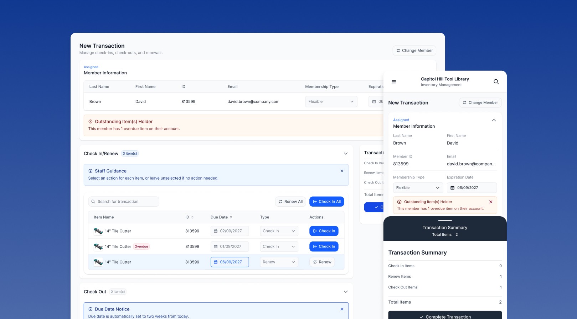577x319 pixels.
Task: Check in the 02/09/2027 Tile Cutter
Action: pyautogui.click(x=324, y=231)
